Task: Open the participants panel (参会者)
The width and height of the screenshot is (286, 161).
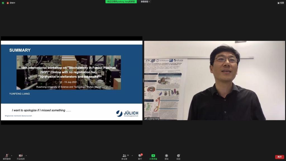Action: pyautogui.click(x=124, y=157)
